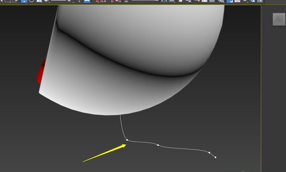
Task: Open the Reference Coordinate System dropdown
Action: [x=59, y=1]
